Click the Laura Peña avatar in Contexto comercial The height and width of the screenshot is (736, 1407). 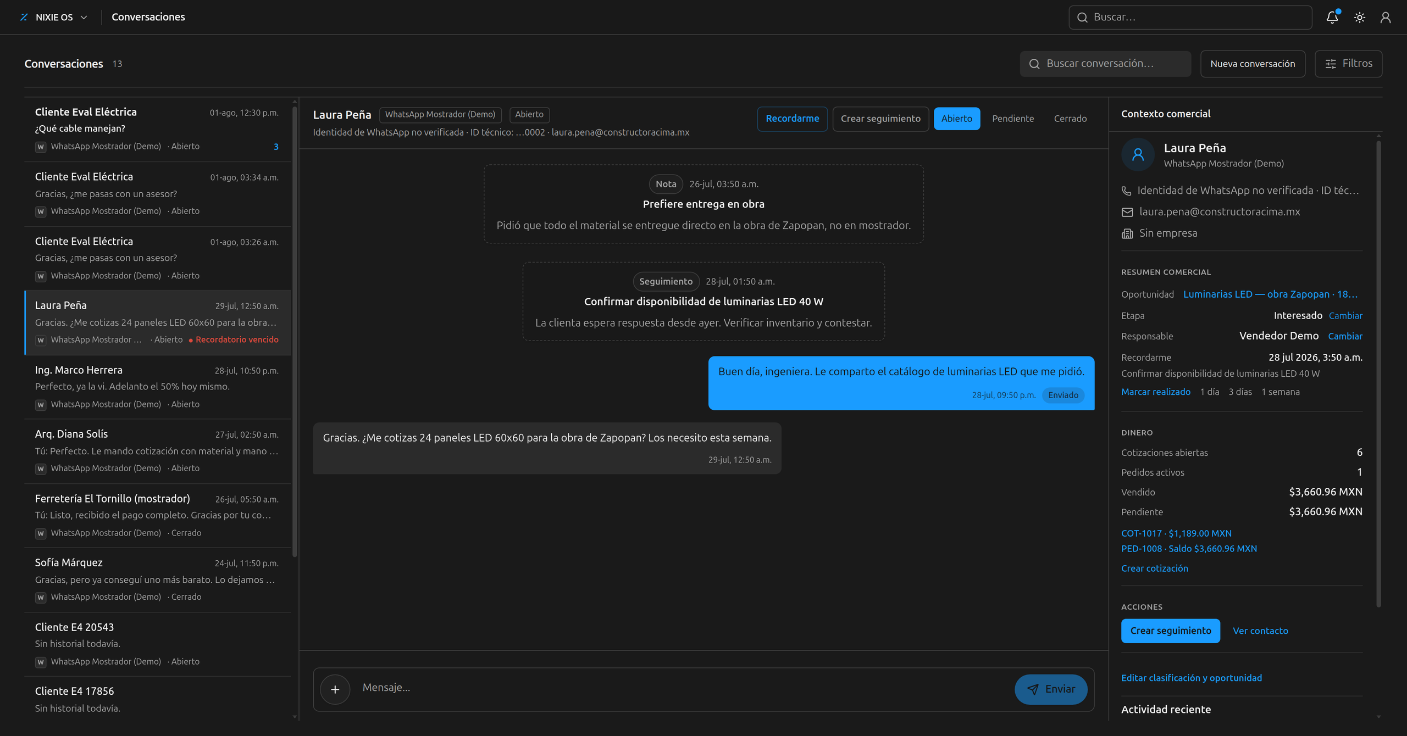tap(1138, 154)
